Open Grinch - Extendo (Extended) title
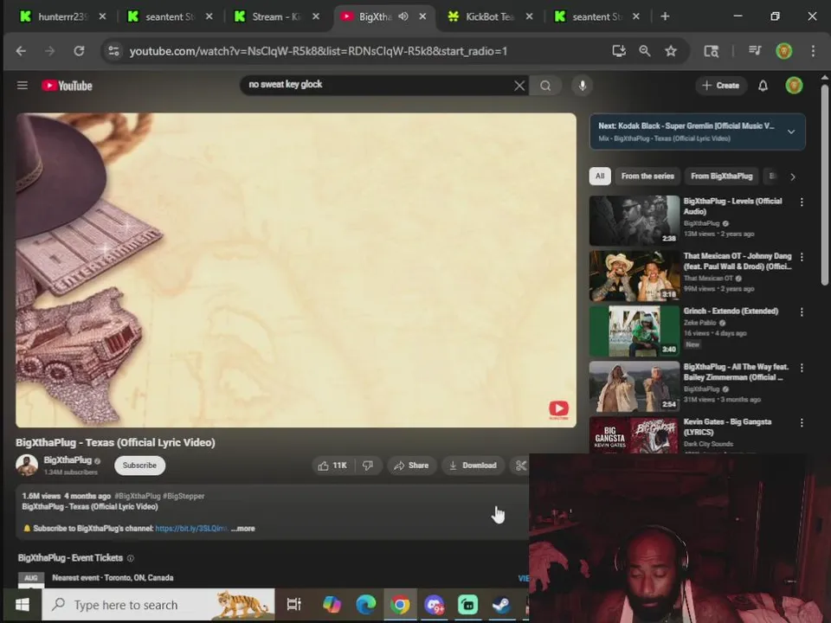Viewport: 831px width, 623px height. (x=731, y=311)
